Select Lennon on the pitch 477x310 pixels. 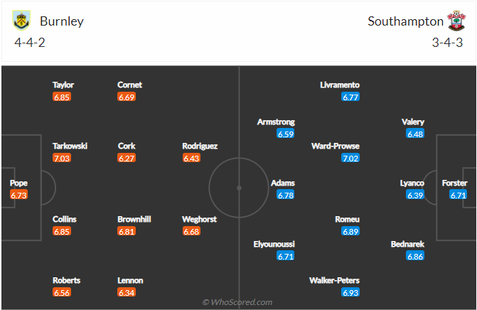pos(130,280)
